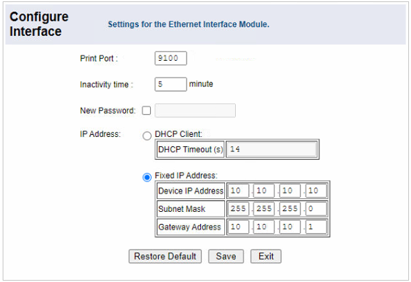Save the Ethernet interface settings

[226, 256]
